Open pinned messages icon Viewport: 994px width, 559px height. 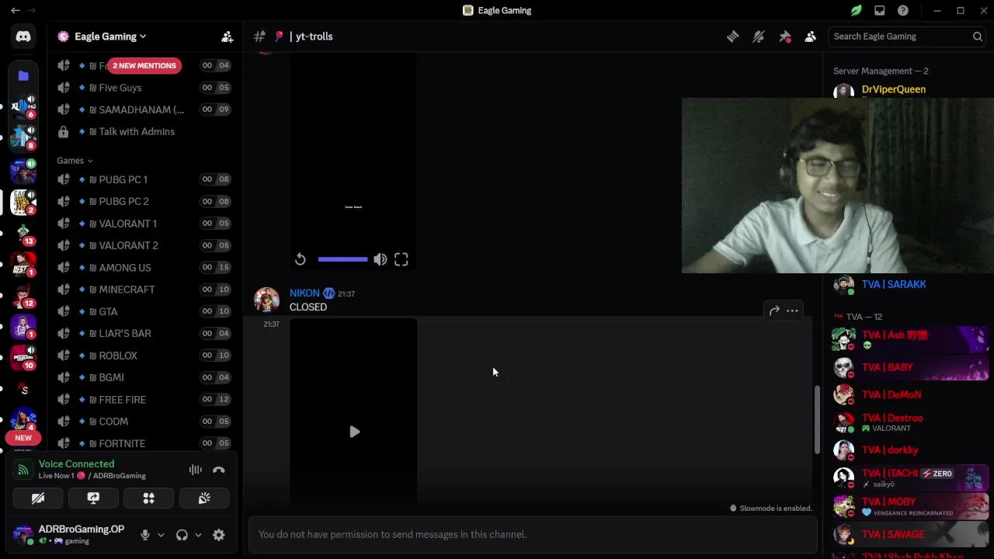[785, 36]
